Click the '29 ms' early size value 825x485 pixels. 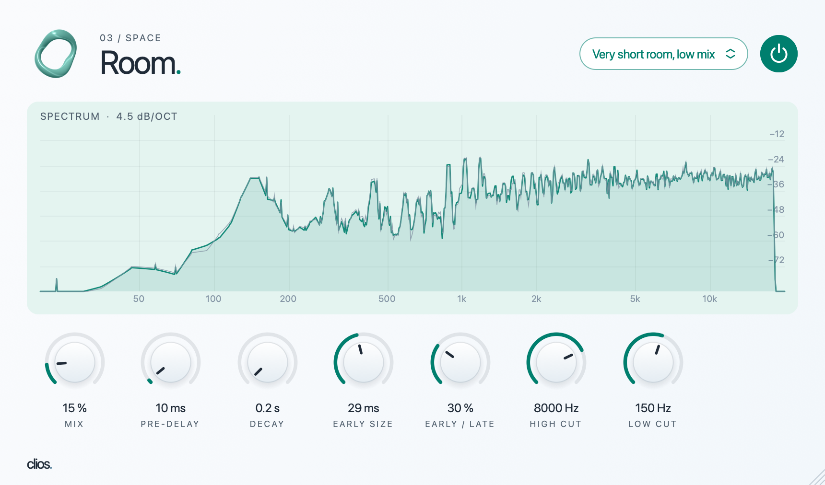pyautogui.click(x=364, y=408)
